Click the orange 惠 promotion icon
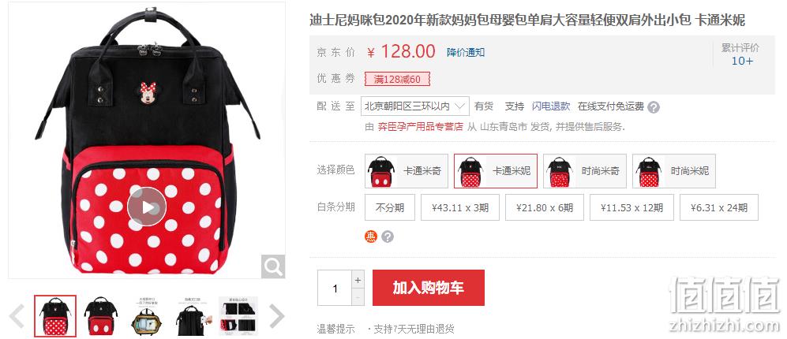This screenshot has width=787, height=339. 370,237
